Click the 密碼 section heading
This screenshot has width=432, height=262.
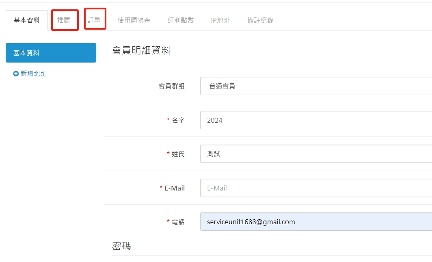coord(121,246)
